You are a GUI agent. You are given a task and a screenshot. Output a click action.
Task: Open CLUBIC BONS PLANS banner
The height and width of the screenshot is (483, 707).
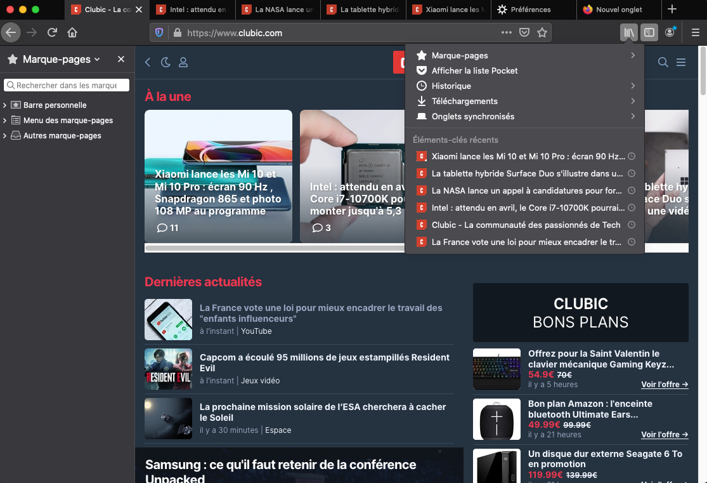tap(581, 312)
